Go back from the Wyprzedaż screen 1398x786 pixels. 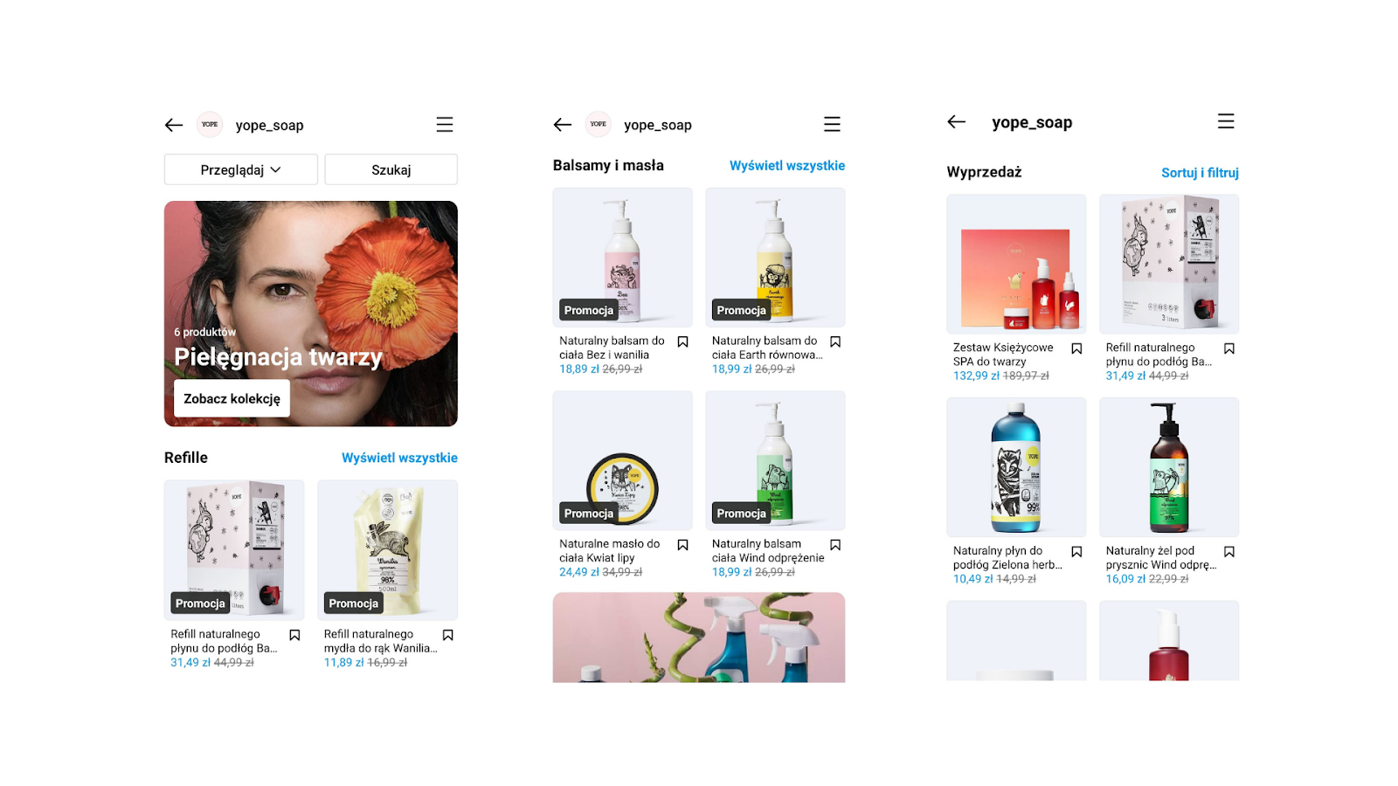pos(957,121)
